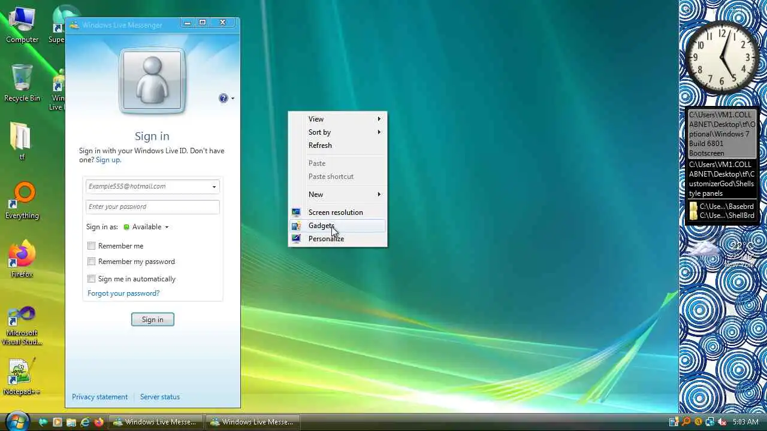The width and height of the screenshot is (767, 431).
Task: Focus the Enter your password field
Action: tap(152, 207)
